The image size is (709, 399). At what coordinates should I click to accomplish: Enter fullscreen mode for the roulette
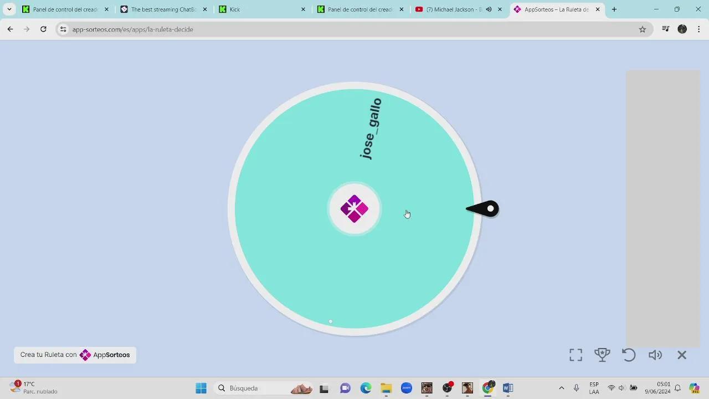pos(576,355)
